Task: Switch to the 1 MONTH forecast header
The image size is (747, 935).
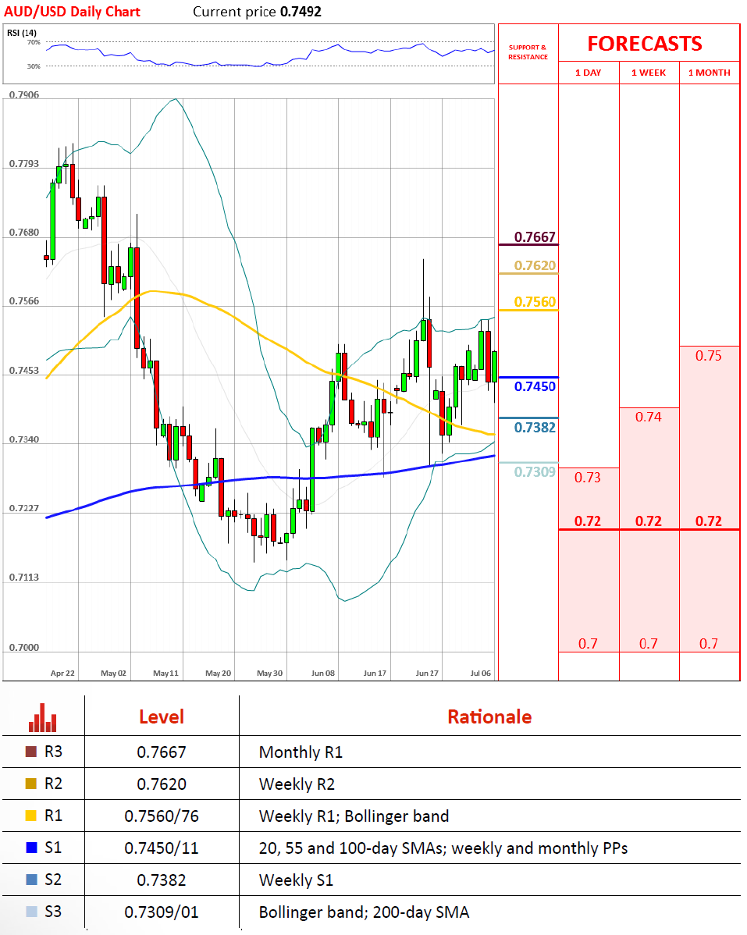Action: 709,73
